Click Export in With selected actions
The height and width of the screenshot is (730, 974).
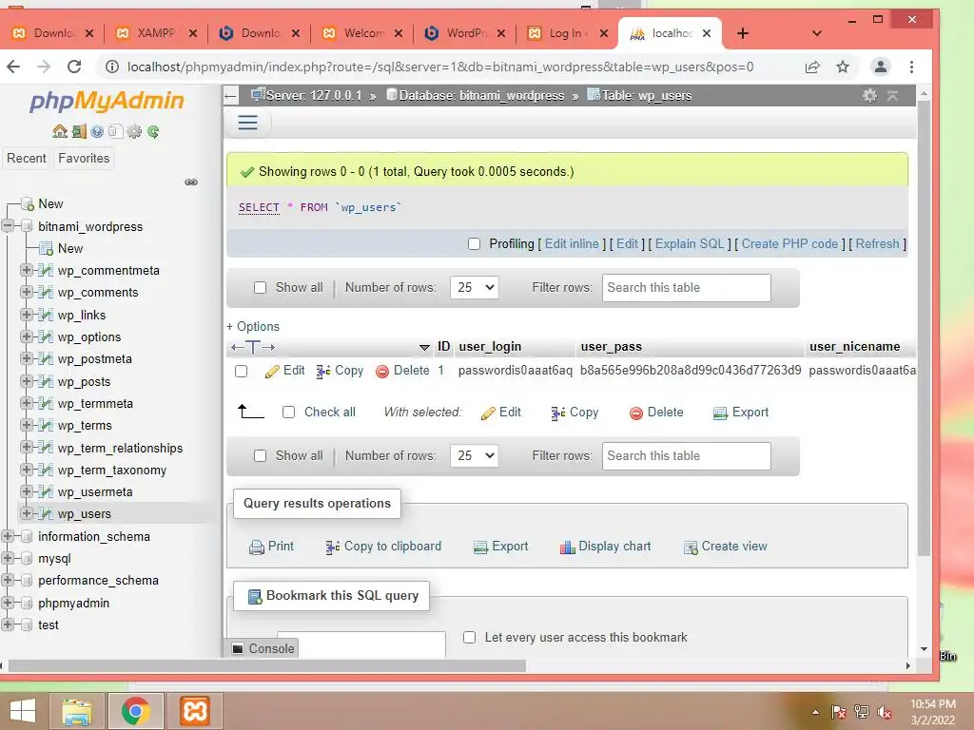pos(740,413)
